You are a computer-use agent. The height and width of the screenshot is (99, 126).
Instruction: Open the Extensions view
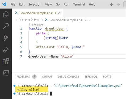tap(6, 61)
